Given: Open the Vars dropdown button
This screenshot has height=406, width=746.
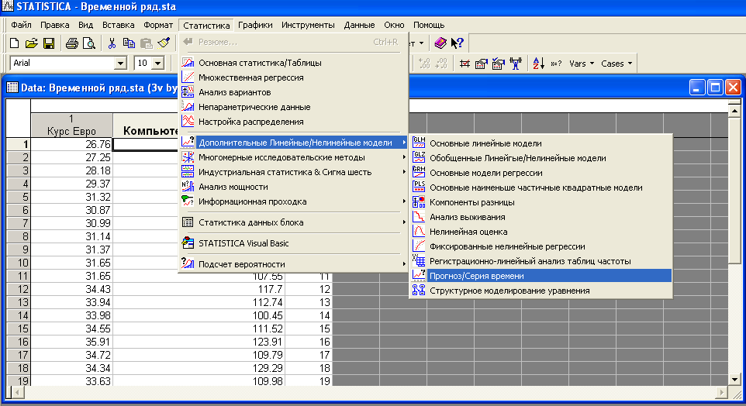Looking at the screenshot, I should (582, 64).
